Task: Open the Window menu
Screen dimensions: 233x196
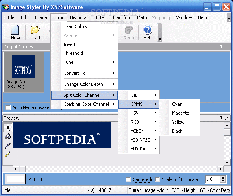Action: 184,17
